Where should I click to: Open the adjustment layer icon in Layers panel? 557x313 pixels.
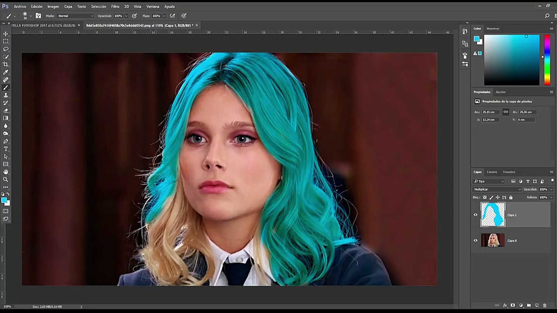click(521, 305)
